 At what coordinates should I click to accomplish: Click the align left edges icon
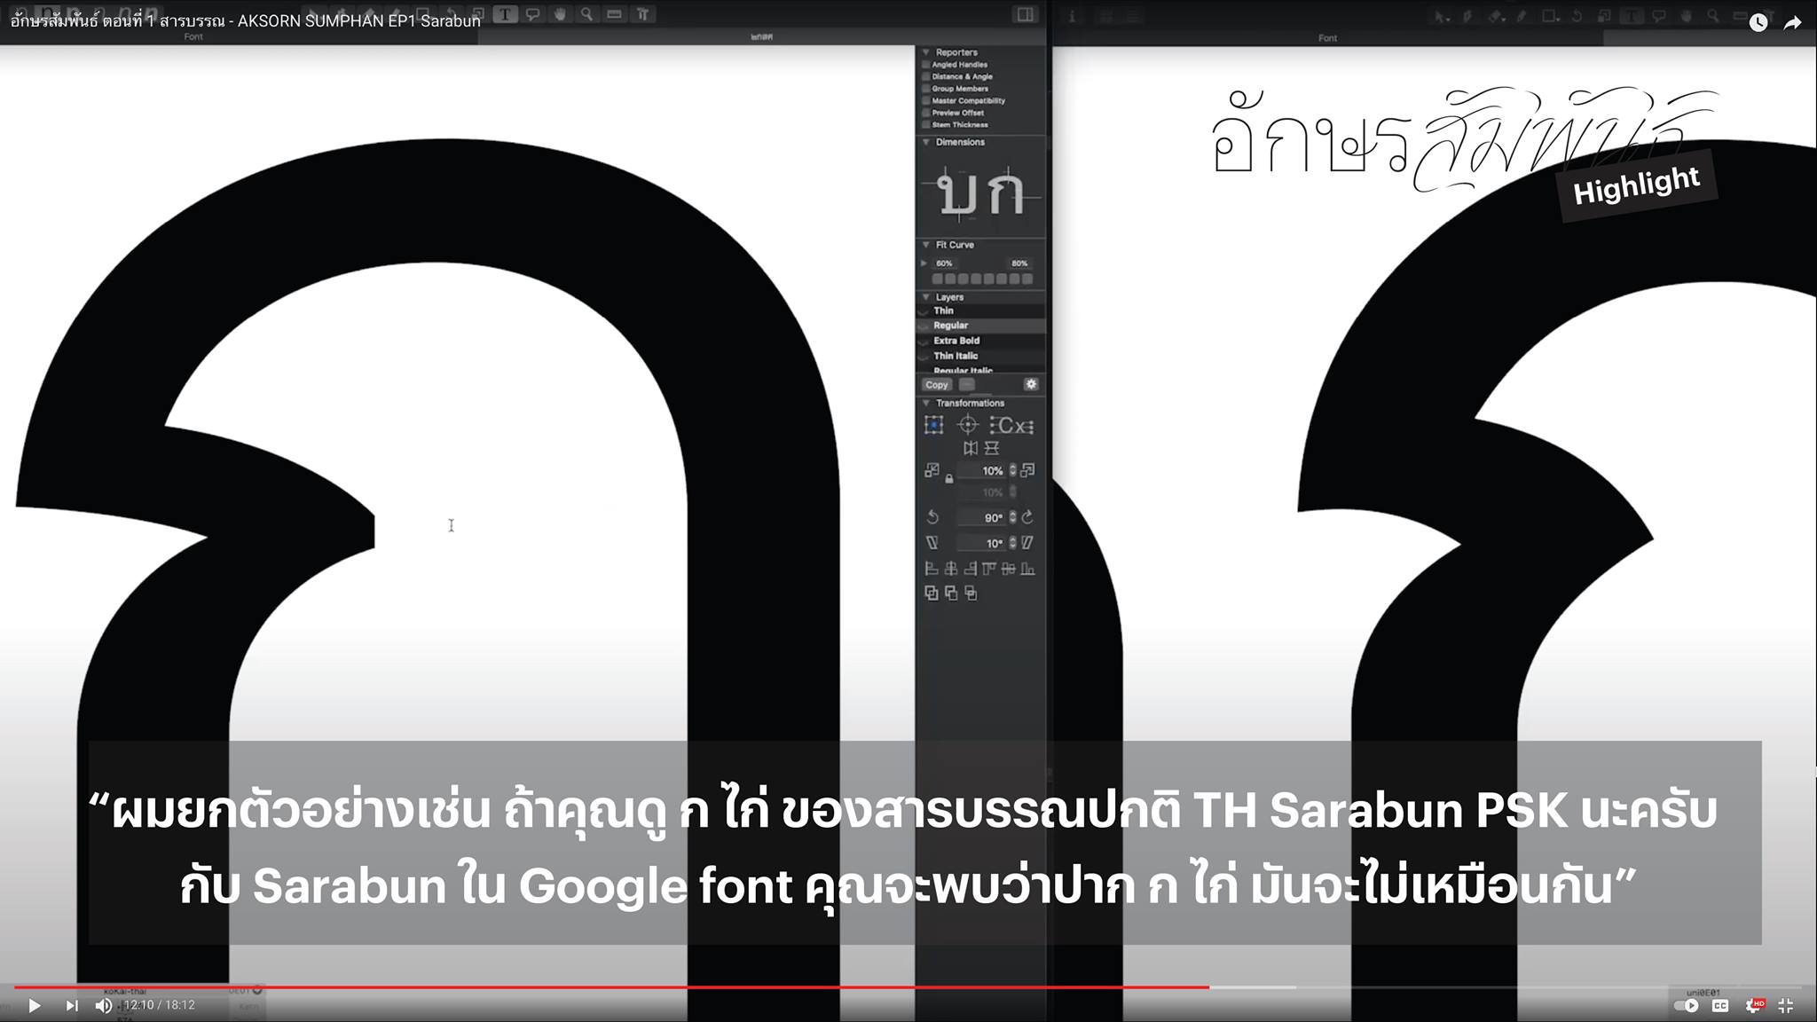(932, 569)
